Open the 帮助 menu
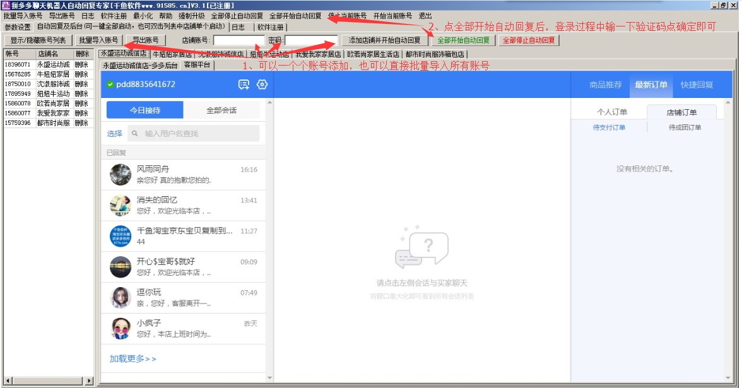The width and height of the screenshot is (742, 388). [165, 16]
